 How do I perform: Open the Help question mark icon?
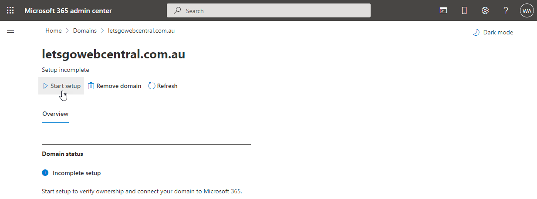pos(506,10)
